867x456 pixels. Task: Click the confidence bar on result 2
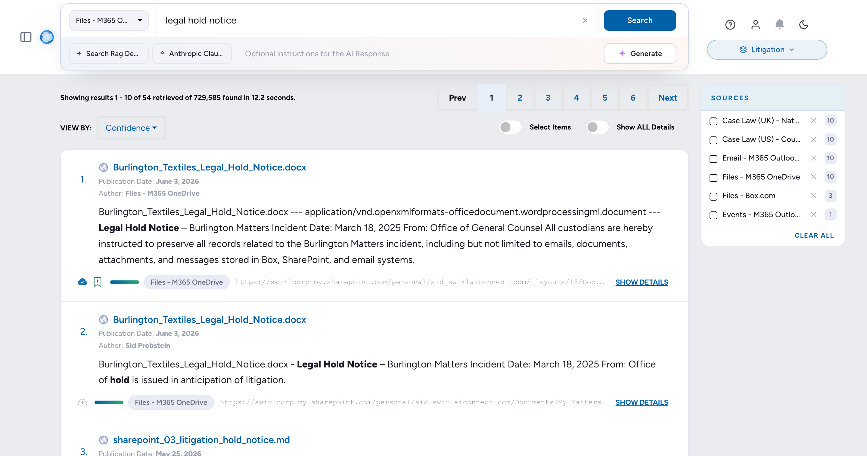point(109,402)
